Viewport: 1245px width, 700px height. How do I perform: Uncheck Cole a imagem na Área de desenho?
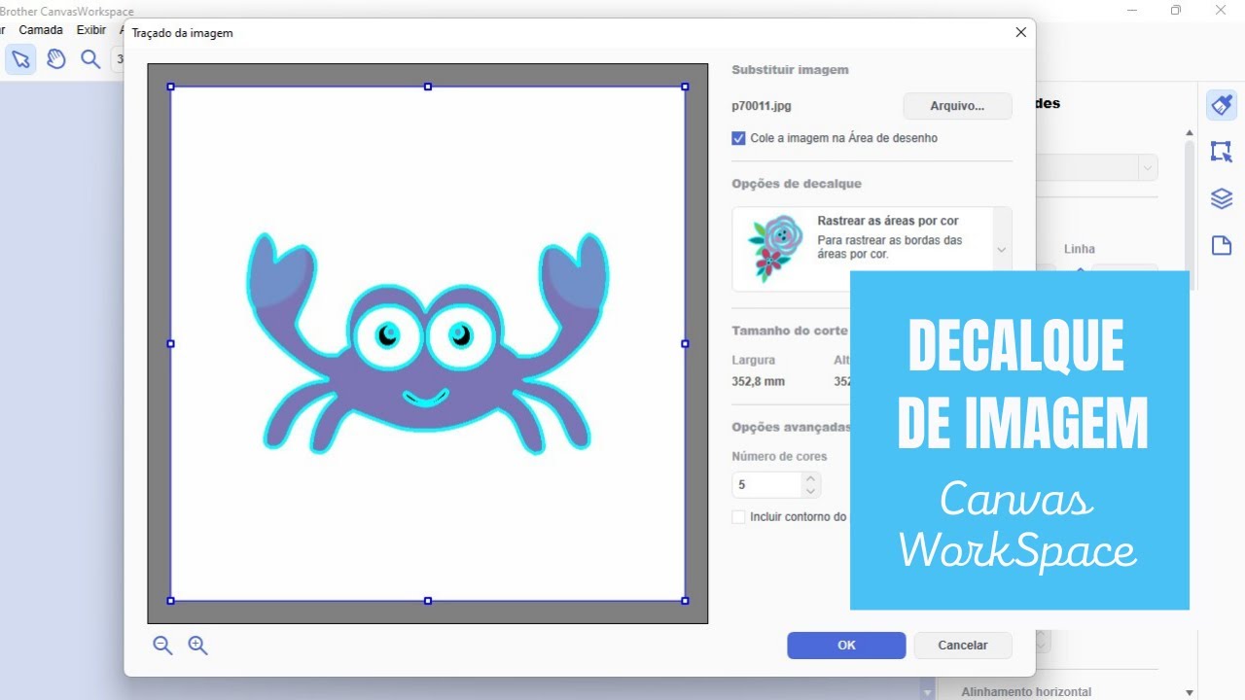[x=738, y=138]
